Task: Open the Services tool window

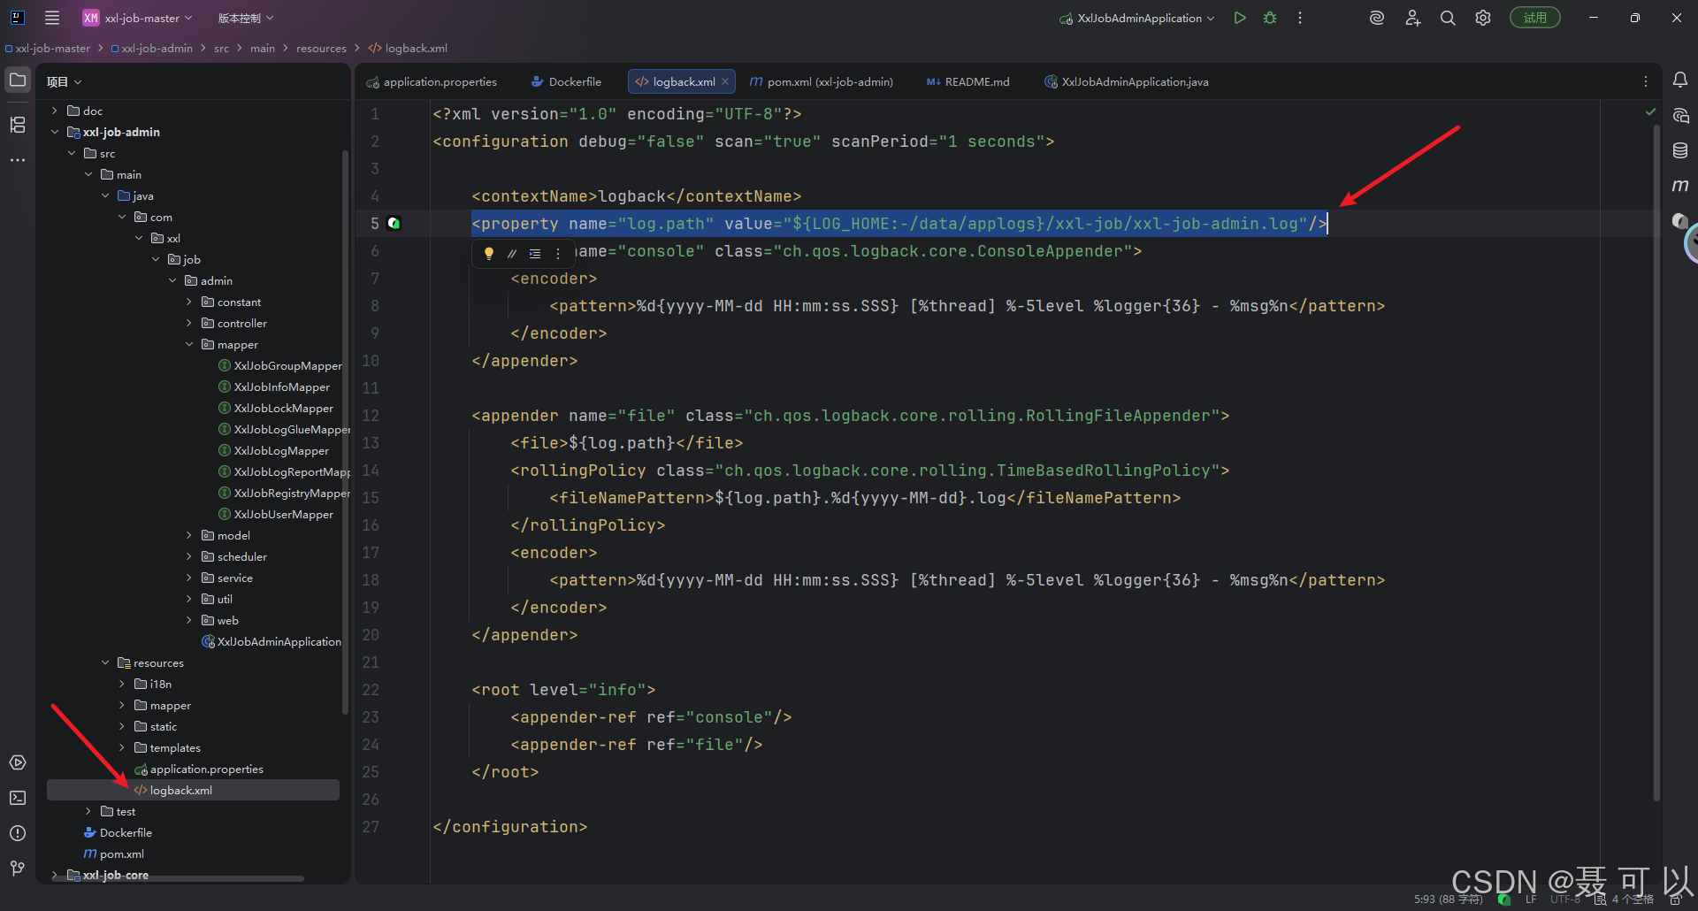Action: (x=18, y=762)
